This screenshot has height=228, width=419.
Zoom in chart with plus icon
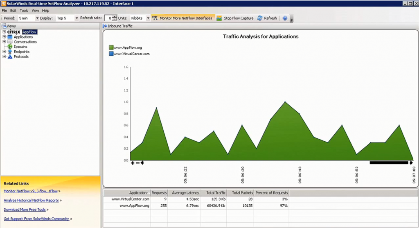133,163
